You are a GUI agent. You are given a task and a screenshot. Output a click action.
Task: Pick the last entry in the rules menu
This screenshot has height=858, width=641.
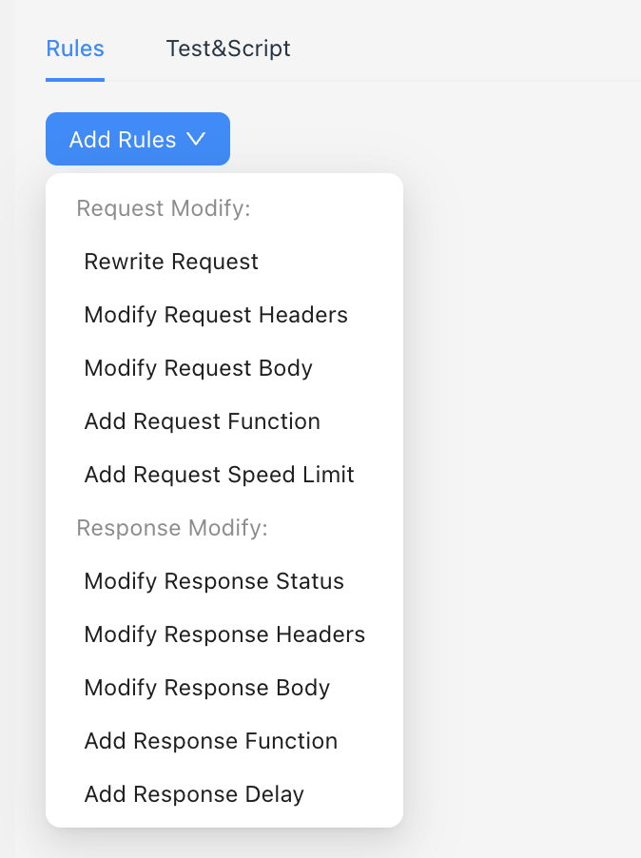(x=194, y=794)
